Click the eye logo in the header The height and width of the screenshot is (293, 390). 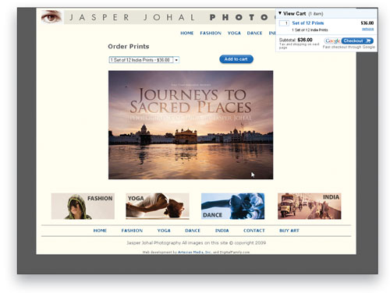[51, 17]
